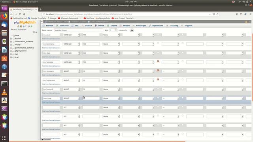This screenshot has width=253, height=142.
Task: Open default None dropdown for inv_itemgroup row
Action: 111,80
